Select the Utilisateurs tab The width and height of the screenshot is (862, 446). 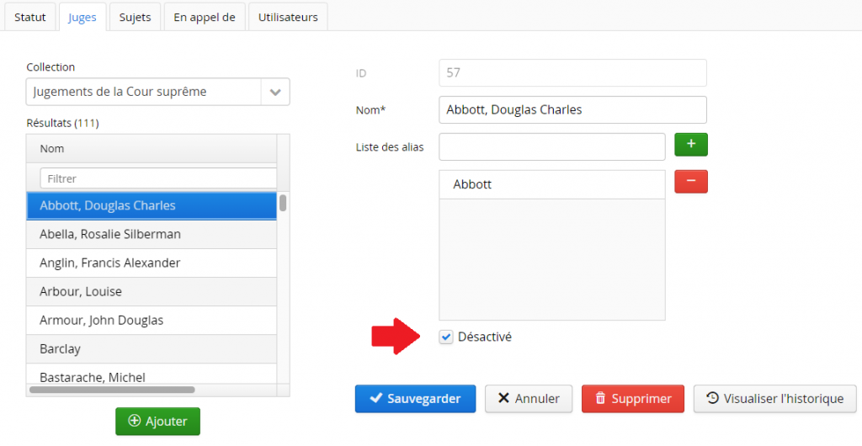pos(288,17)
